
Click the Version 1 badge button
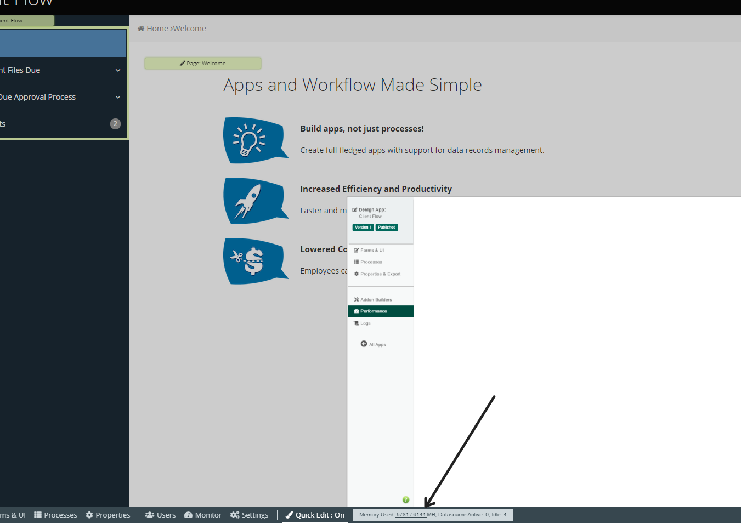click(x=363, y=228)
